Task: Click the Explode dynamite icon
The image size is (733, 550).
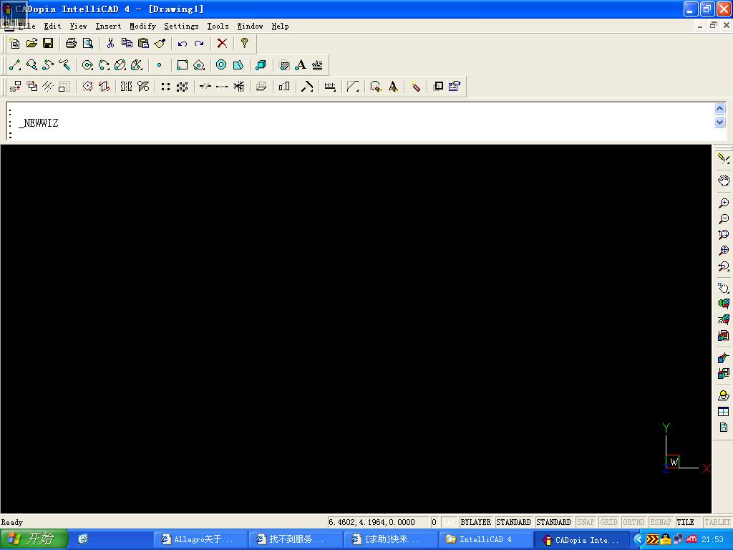Action: pos(416,87)
